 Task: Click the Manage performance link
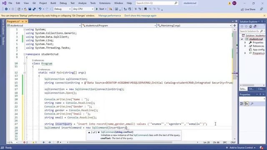(110, 16)
